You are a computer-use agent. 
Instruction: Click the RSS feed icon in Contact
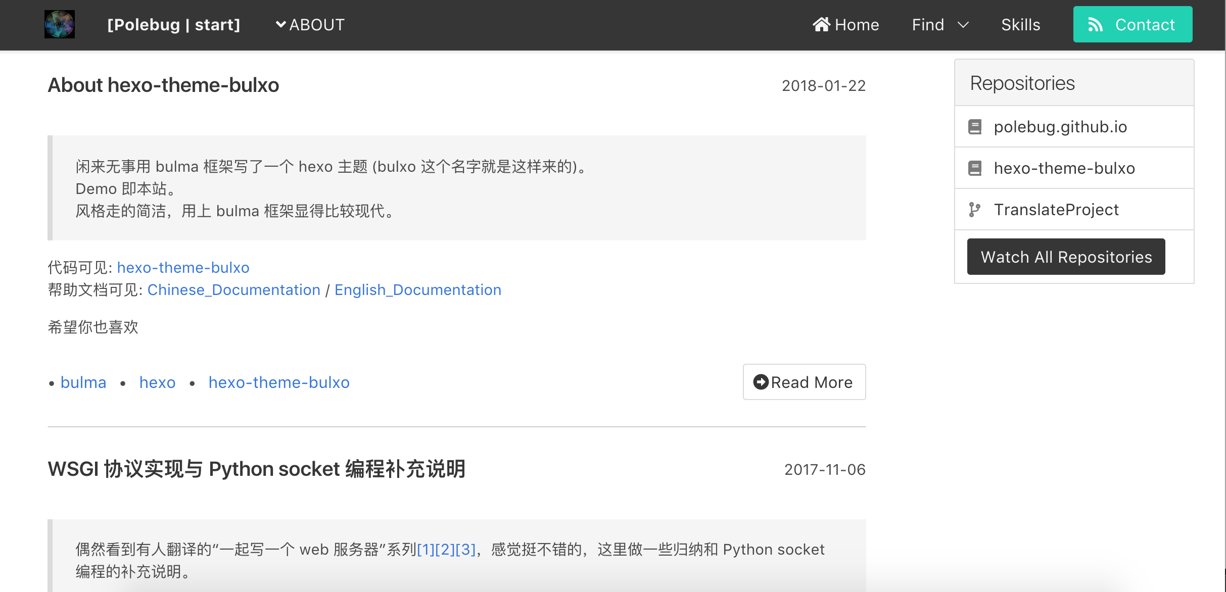click(x=1095, y=25)
